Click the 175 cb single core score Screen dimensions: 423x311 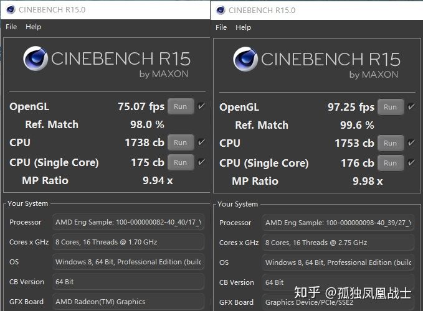point(148,162)
